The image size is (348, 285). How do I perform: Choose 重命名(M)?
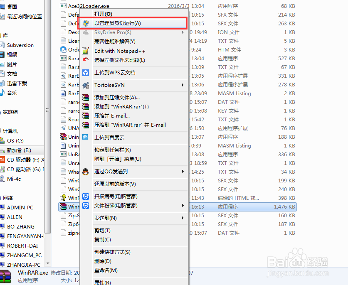click(106, 270)
